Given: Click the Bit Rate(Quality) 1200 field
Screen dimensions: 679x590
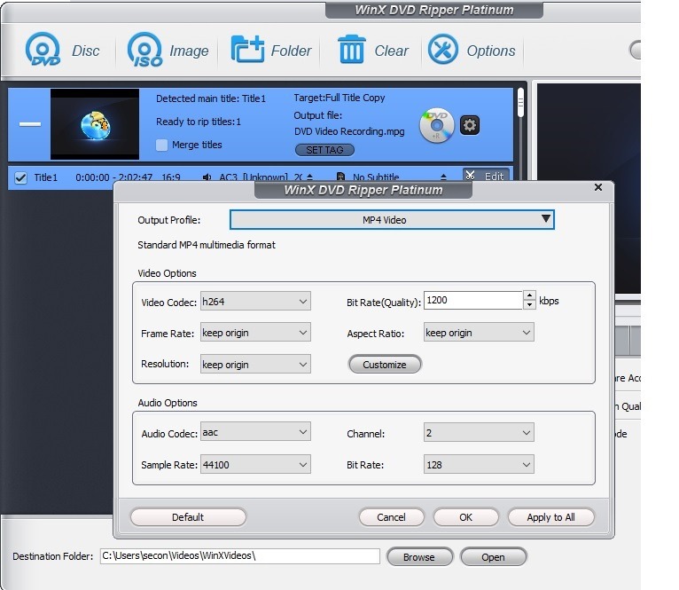Looking at the screenshot, I should pyautogui.click(x=473, y=300).
